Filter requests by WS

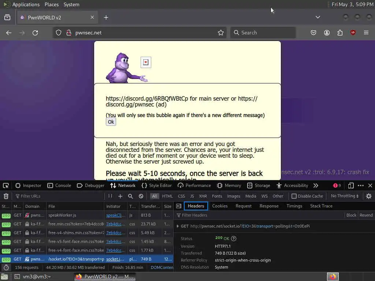[264, 196]
